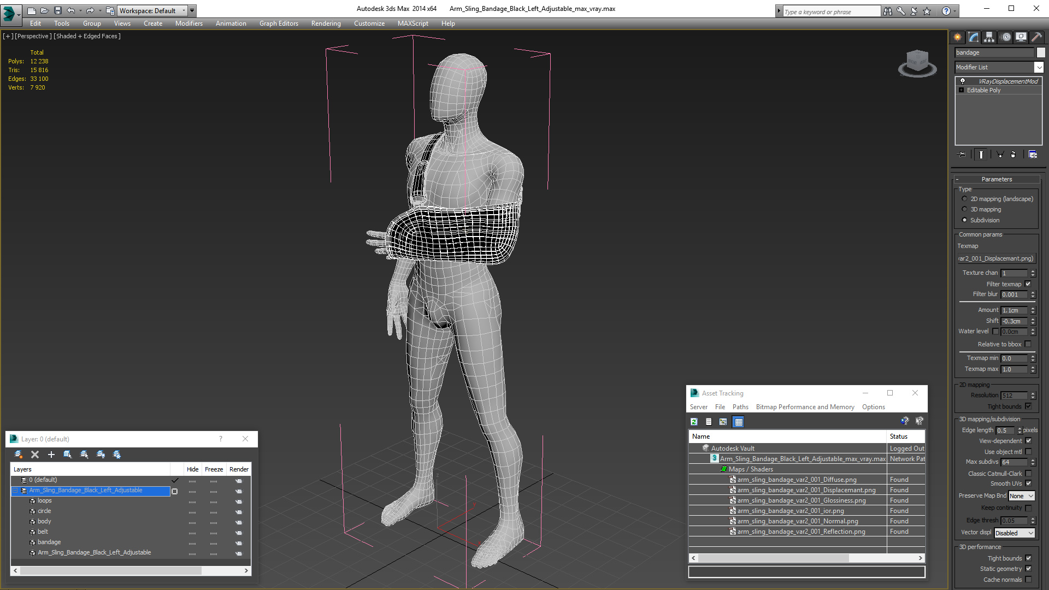Open the MAXScript menu
This screenshot has height=590, width=1049.
pyautogui.click(x=412, y=23)
